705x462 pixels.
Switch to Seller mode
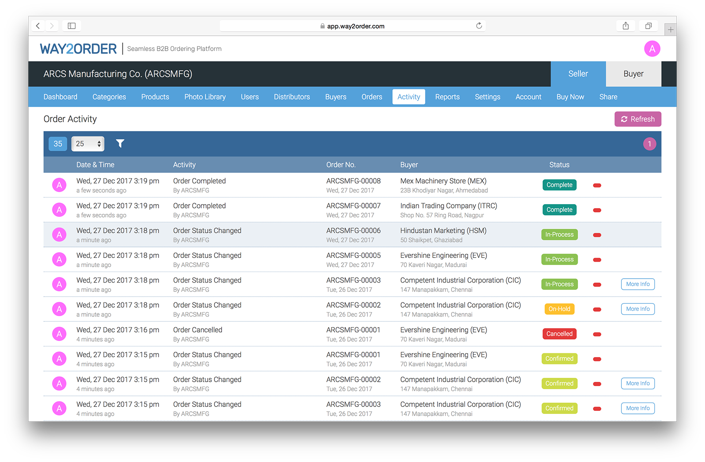click(x=578, y=74)
